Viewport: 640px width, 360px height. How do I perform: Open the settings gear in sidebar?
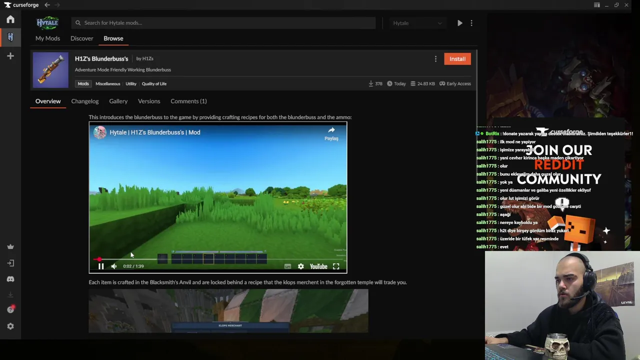pos(10,326)
